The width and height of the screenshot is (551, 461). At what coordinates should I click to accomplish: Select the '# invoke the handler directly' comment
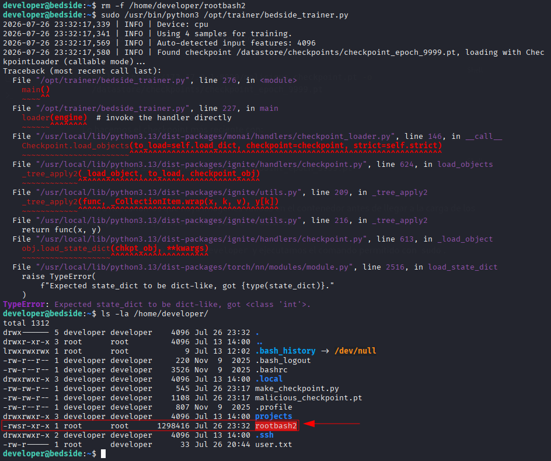(x=164, y=118)
